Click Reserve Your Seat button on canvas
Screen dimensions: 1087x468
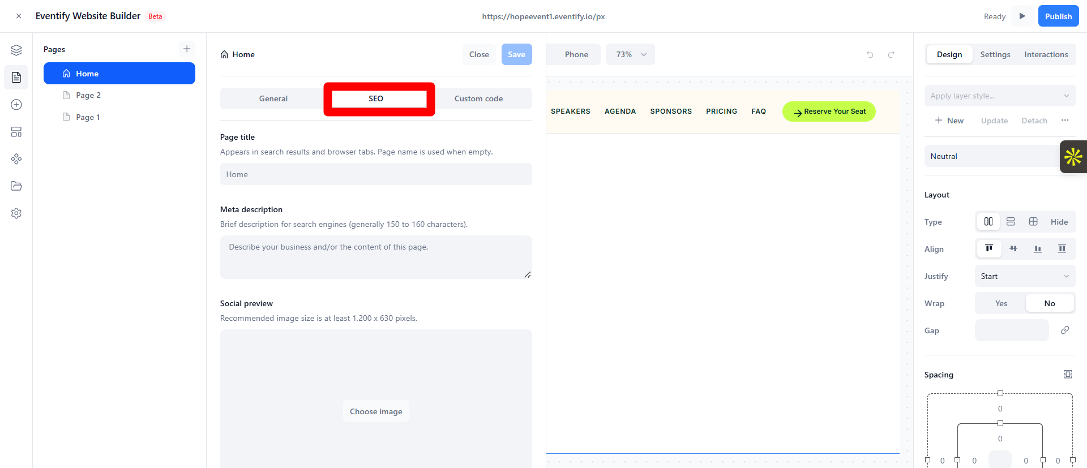pyautogui.click(x=829, y=111)
